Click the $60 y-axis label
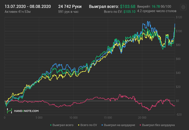189x130 pixels. coord(178,59)
